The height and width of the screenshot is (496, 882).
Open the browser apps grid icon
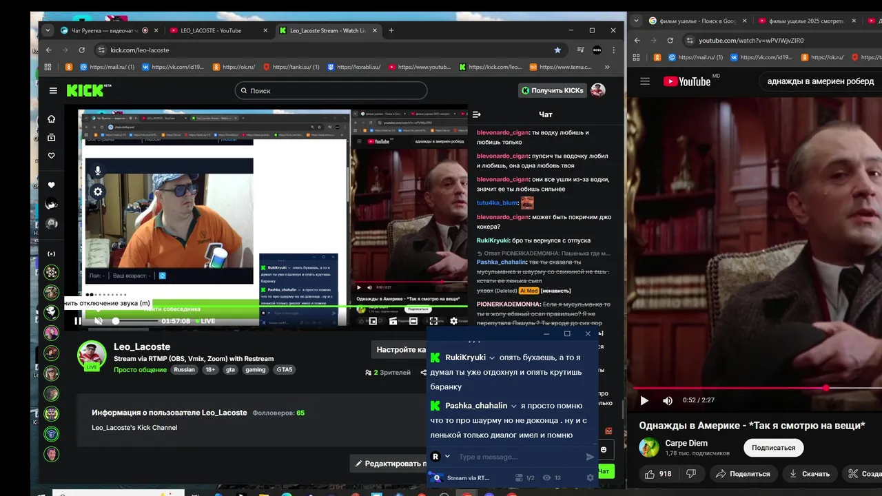[48, 67]
